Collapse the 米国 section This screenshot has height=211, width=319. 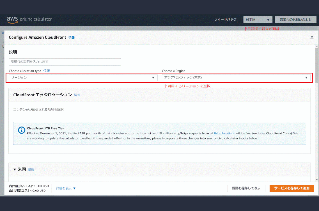(15, 169)
